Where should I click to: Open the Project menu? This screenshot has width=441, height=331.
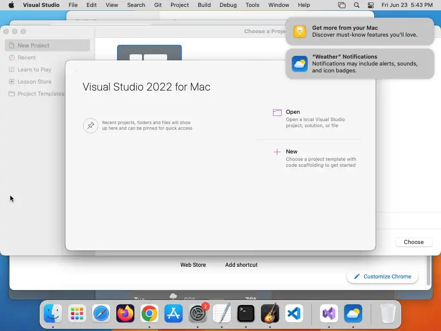point(180,5)
